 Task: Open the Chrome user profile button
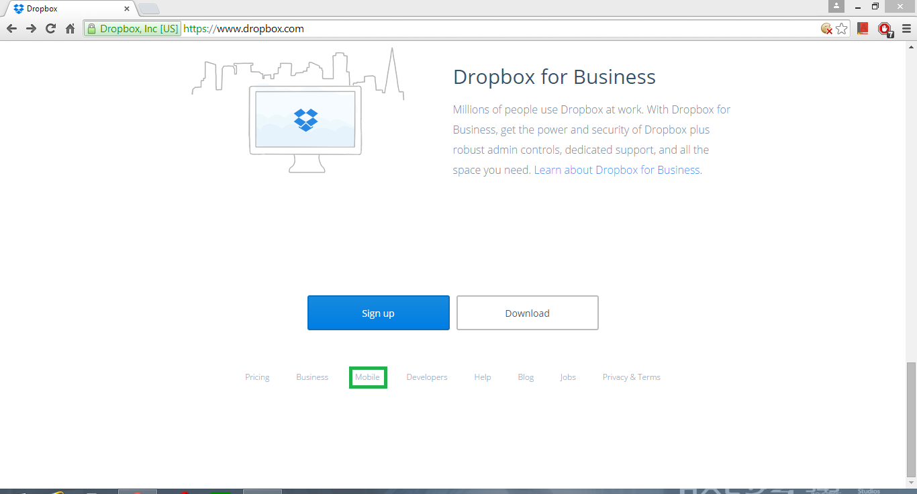tap(836, 6)
